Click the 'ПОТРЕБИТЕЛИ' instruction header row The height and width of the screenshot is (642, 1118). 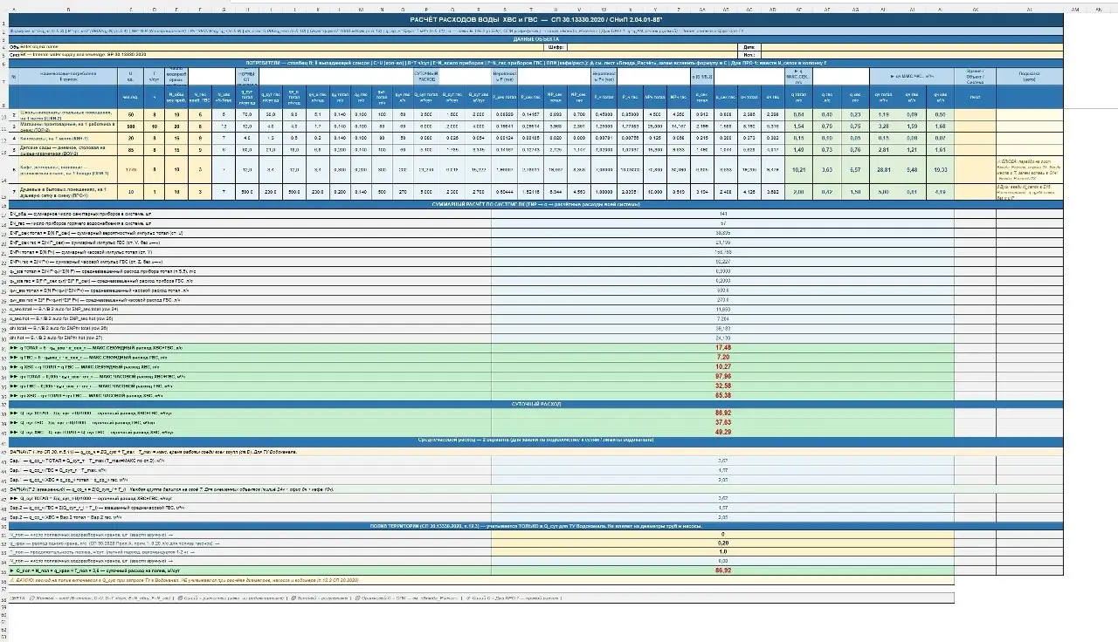(535, 64)
